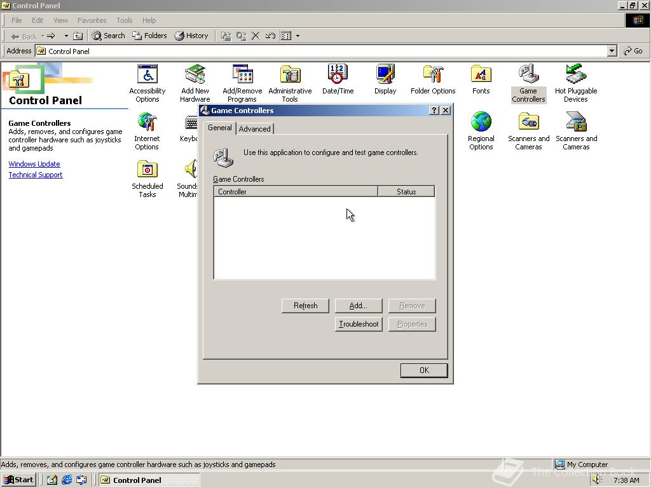Screen dimensions: 651x488
Task: Click the Controller column header
Action: tap(296, 192)
